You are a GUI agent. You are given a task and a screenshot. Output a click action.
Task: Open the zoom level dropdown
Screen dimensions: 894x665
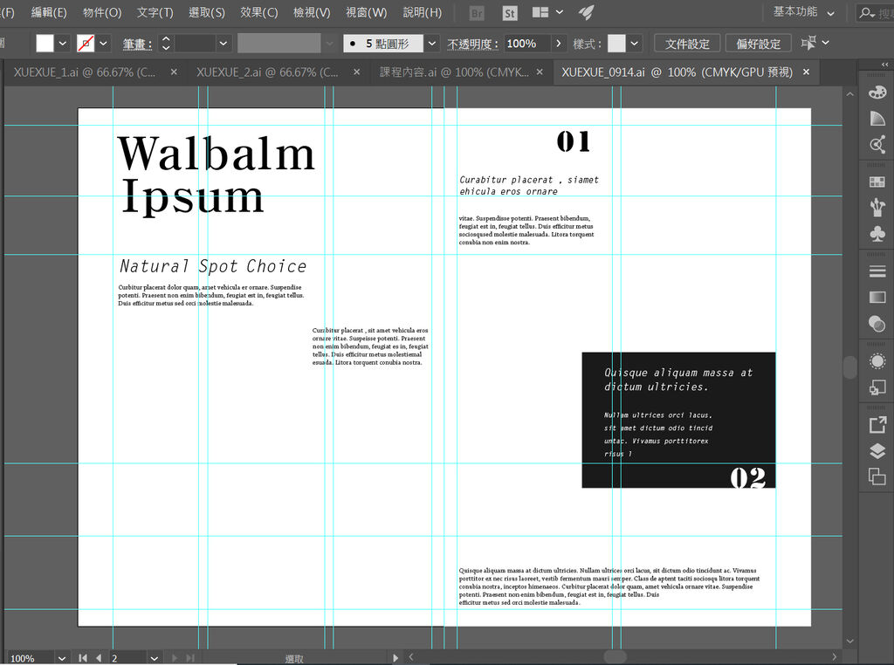(62, 658)
